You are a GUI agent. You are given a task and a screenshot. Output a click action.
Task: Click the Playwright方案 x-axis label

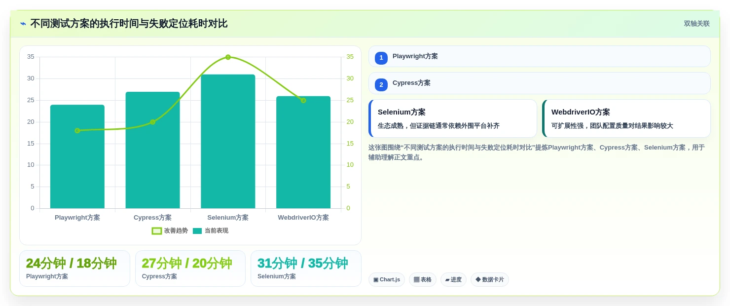[77, 218]
